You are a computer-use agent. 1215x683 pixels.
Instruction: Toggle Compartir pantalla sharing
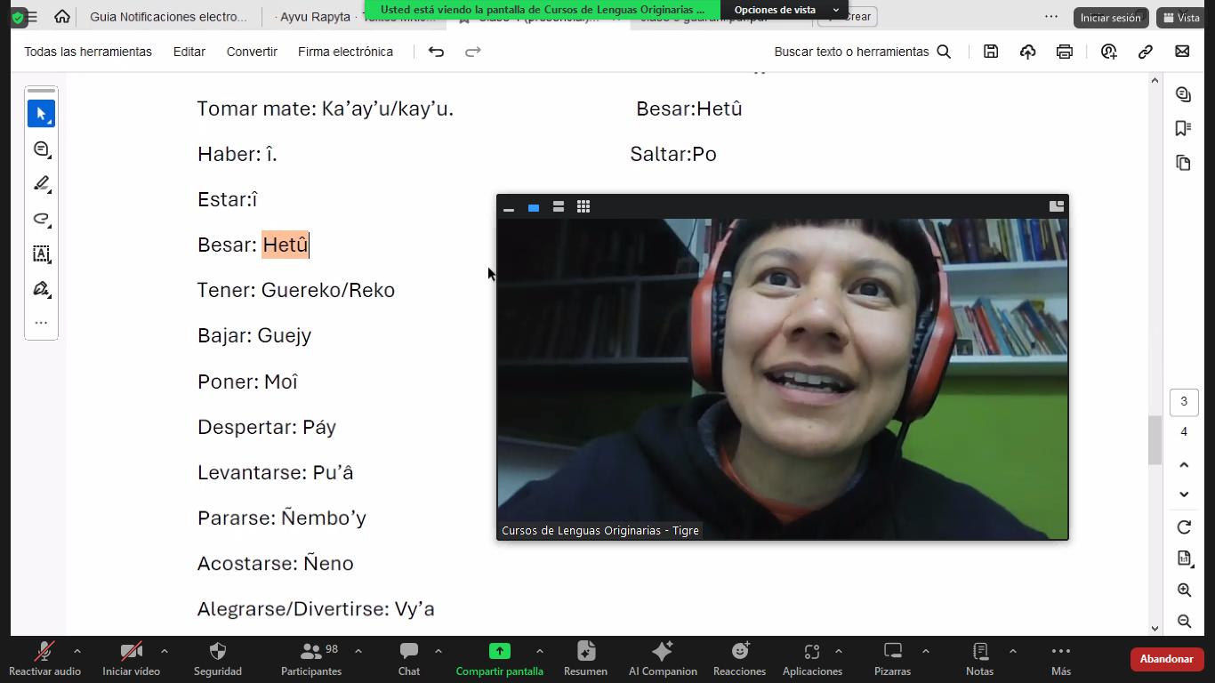499,659
